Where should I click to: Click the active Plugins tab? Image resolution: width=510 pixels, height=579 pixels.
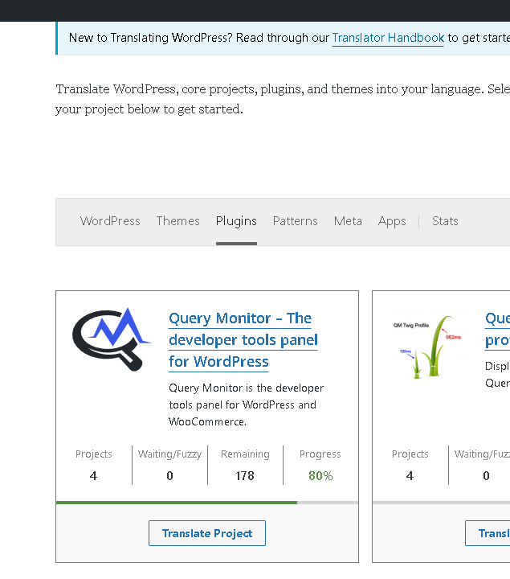click(x=236, y=221)
